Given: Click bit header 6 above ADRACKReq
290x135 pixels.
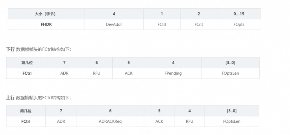Looking at the screenshot, I should 110,111.
